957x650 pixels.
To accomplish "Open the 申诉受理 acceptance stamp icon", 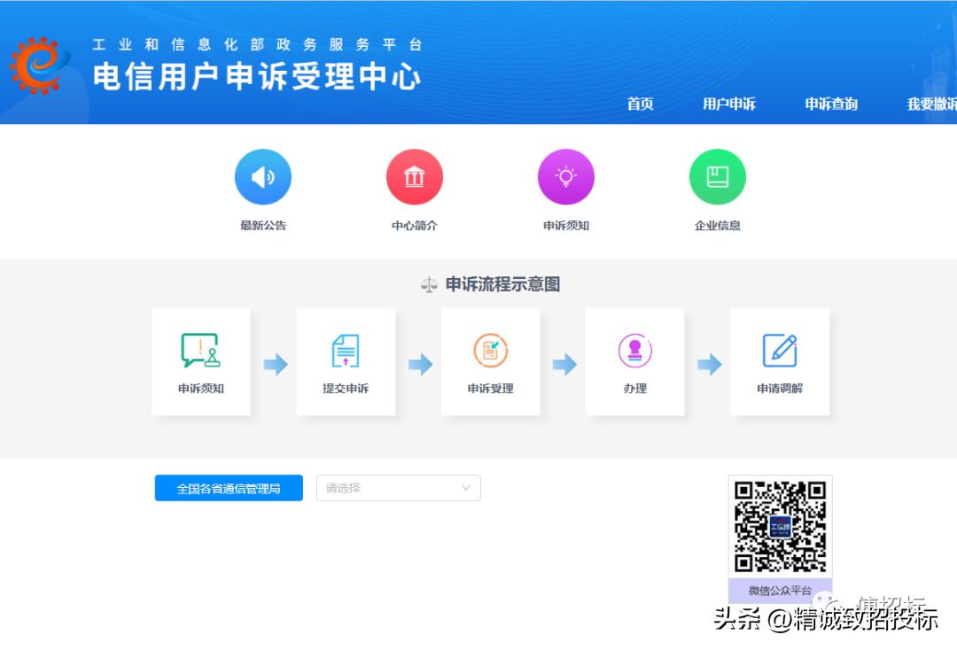I will coord(490,352).
